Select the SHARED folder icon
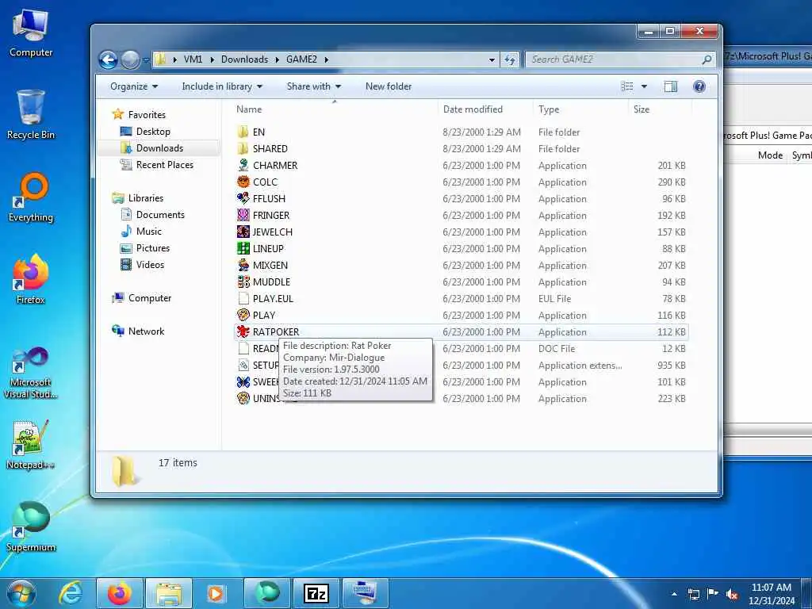Image resolution: width=812 pixels, height=609 pixels. (x=243, y=148)
